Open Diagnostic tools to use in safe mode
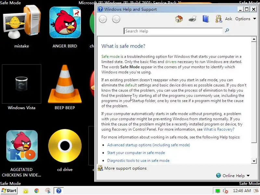The width and height of the screenshot is (260, 195). pyautogui.click(x=138, y=161)
